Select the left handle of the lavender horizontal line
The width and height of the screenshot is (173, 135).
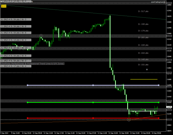[x=28, y=85]
